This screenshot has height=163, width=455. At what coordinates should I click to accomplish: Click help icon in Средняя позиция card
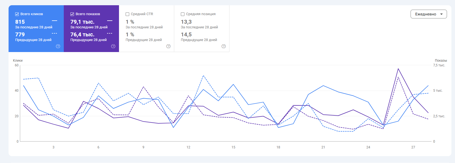point(224,46)
